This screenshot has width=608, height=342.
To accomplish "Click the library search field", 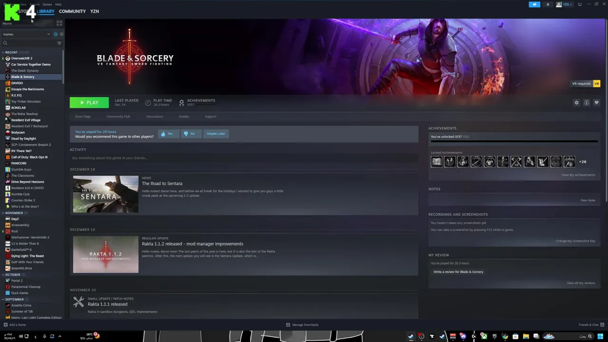I will [x=28, y=43].
